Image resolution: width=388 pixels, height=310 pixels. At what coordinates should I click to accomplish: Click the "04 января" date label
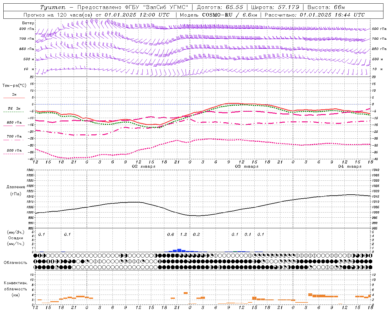click(x=350, y=167)
